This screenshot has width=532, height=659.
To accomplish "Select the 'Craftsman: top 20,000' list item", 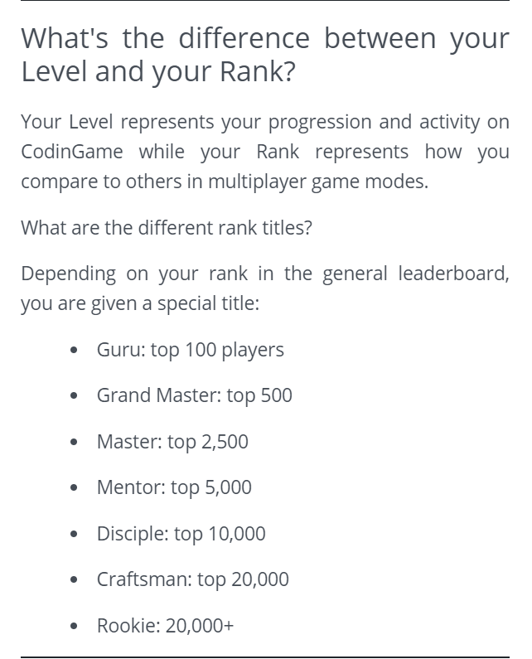I will 192,579.
